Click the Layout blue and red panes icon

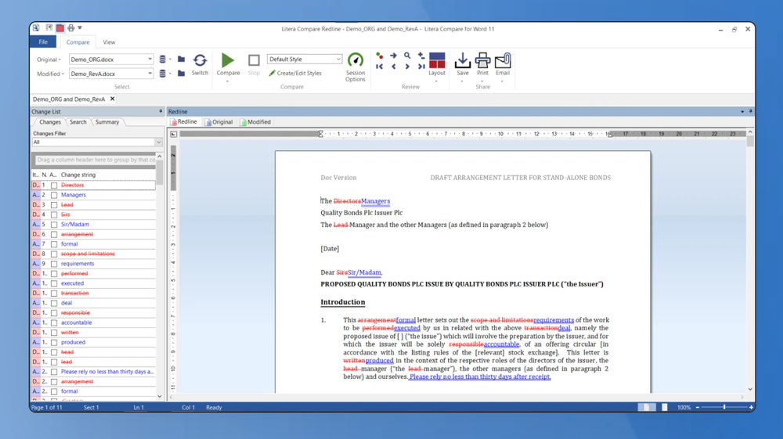(436, 60)
